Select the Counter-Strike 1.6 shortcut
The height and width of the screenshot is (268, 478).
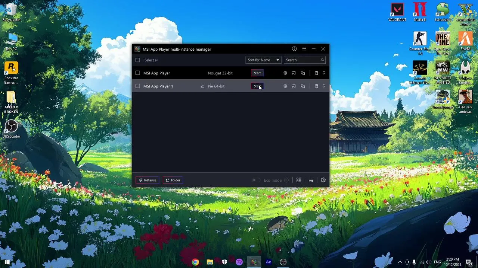pos(420,44)
